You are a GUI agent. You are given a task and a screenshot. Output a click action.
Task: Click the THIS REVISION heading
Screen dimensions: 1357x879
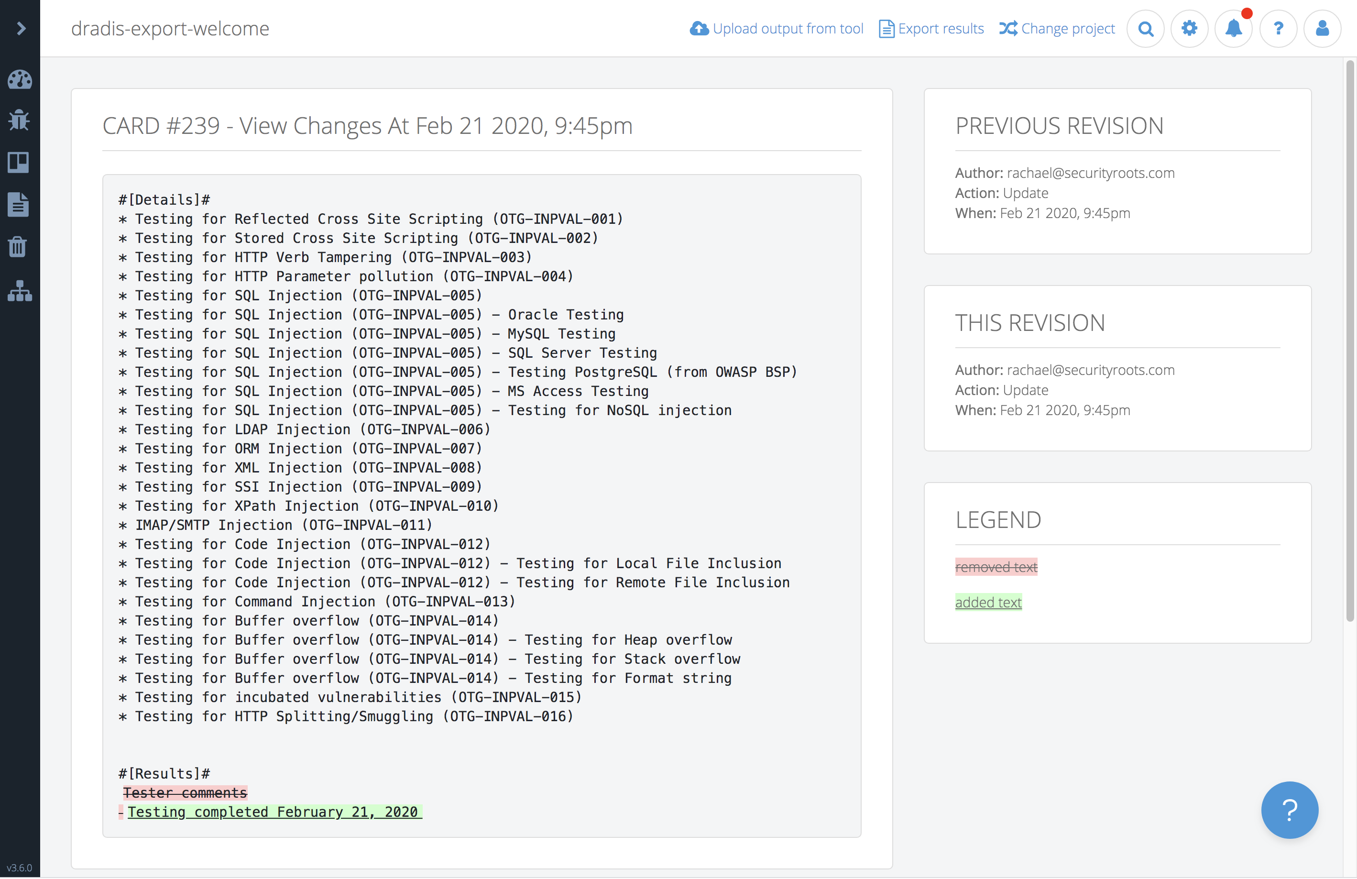1030,323
